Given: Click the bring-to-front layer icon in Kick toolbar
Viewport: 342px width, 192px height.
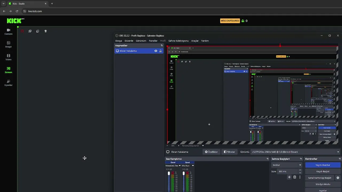Looking at the screenshot, I should 30,31.
